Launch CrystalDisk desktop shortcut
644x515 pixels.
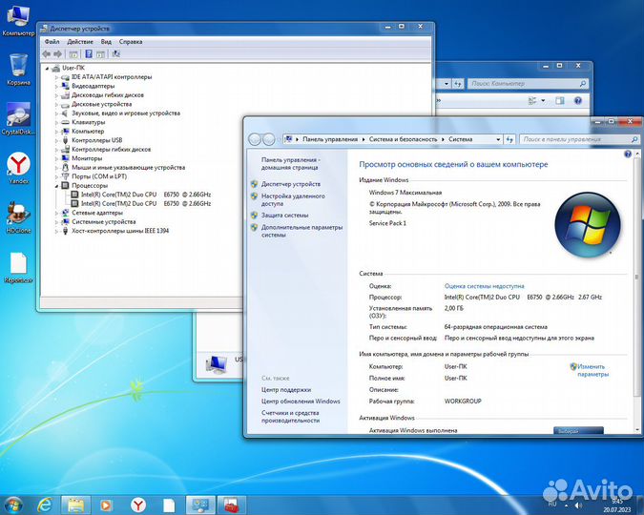18,119
